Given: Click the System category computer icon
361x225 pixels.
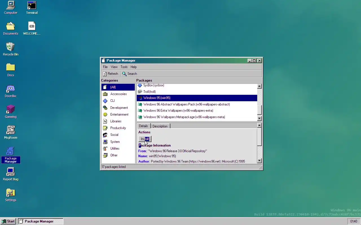Looking at the screenshot, I should pos(105,142).
